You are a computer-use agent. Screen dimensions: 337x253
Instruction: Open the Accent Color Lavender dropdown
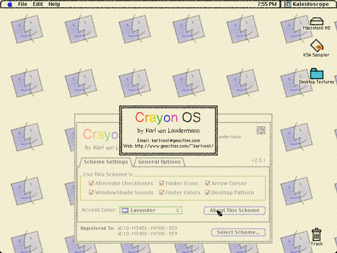[151, 210]
